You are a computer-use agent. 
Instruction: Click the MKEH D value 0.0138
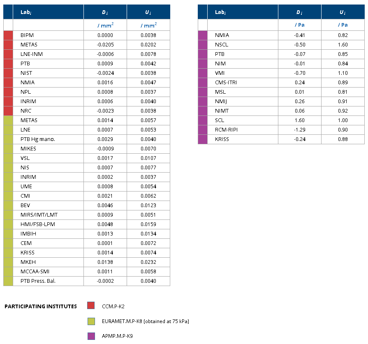point(105,262)
